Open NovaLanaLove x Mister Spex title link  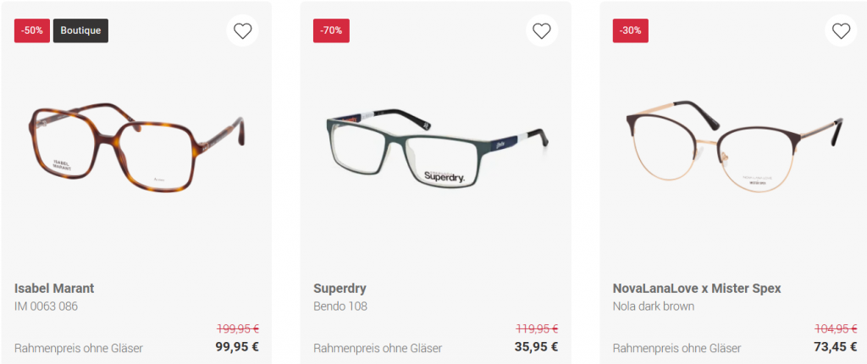(696, 289)
